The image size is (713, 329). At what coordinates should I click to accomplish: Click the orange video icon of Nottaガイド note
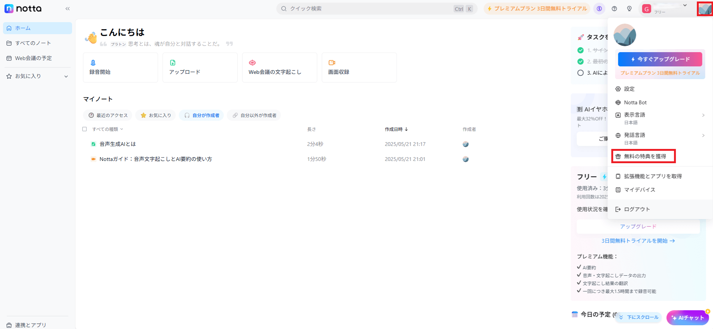point(93,159)
